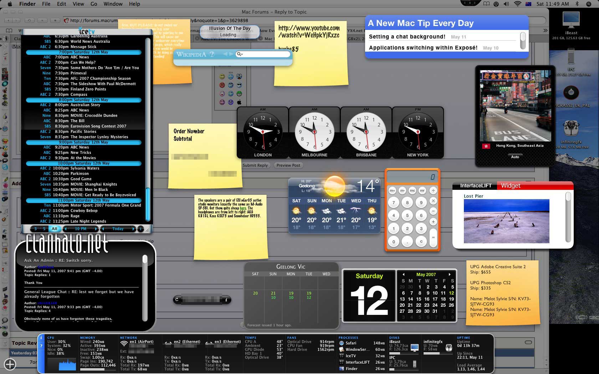Click the New York world clock
Viewport: 599px width, 374px height.
click(418, 132)
